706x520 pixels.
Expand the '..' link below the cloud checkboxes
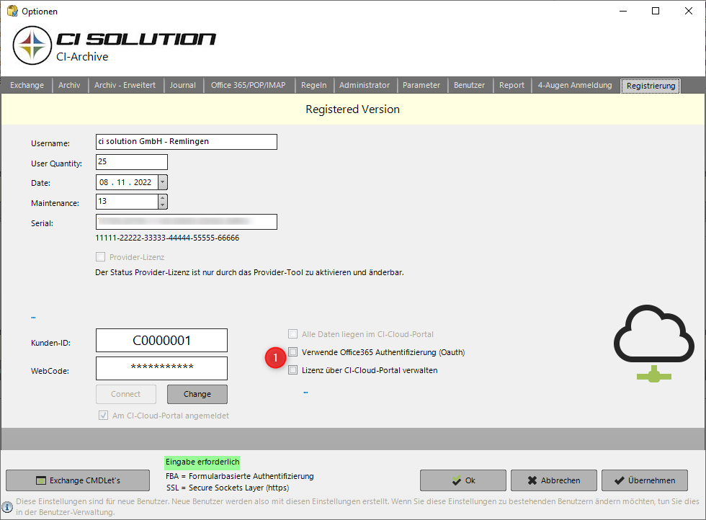[305, 391]
